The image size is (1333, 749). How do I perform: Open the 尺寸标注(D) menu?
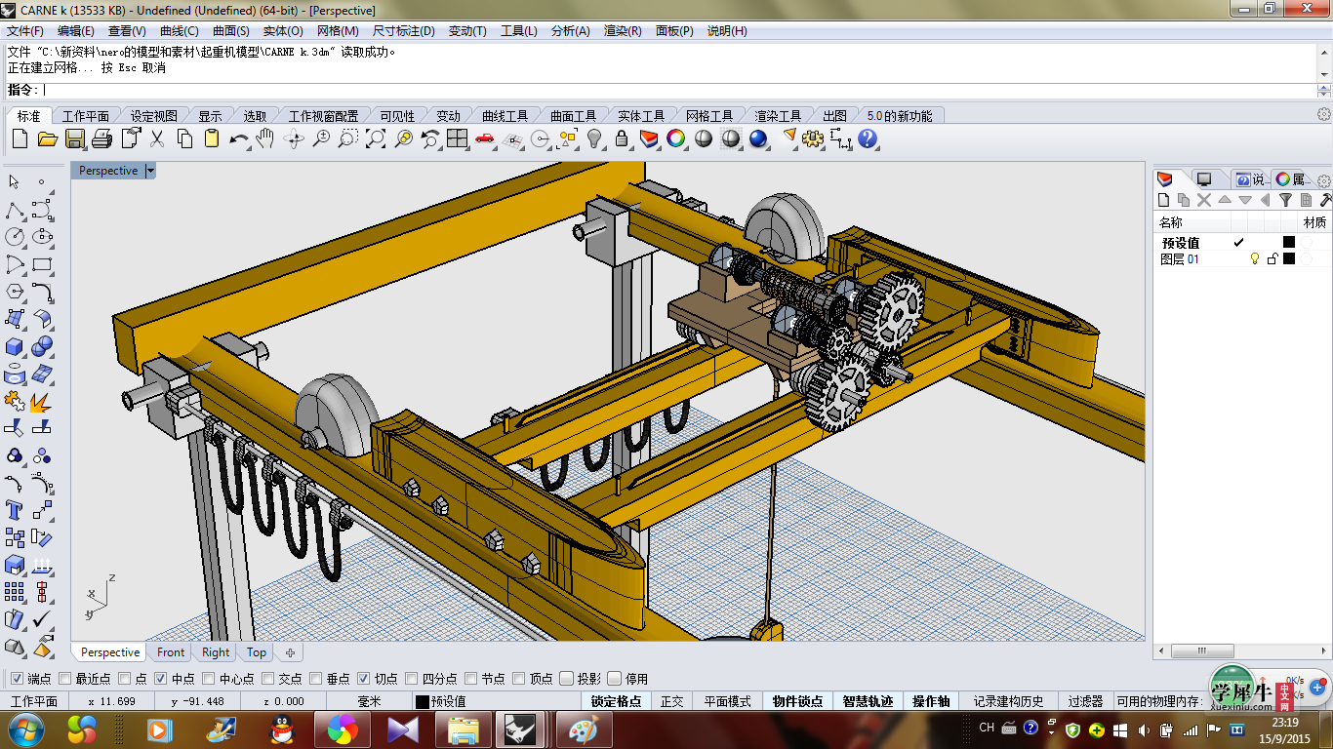(404, 31)
